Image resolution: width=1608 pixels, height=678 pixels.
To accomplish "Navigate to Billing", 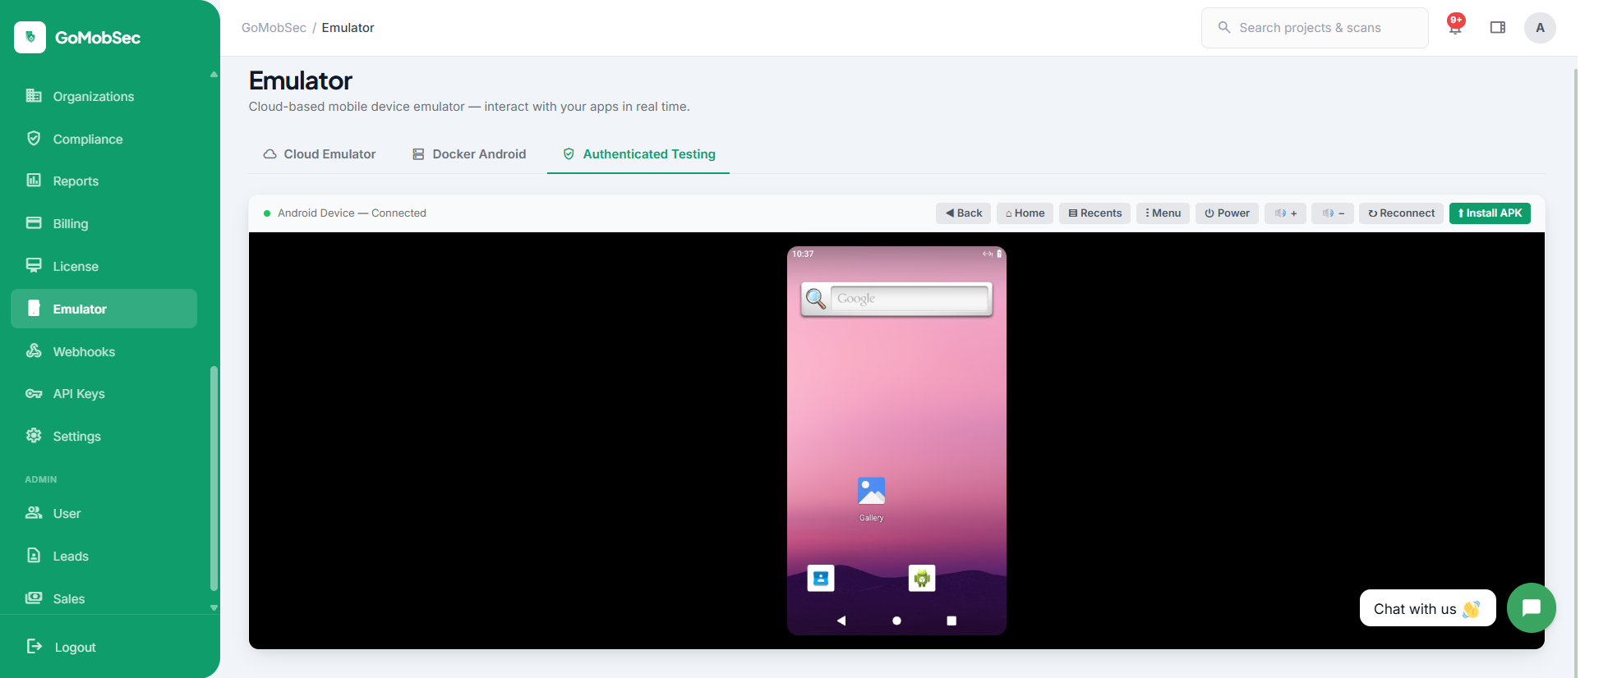I will 104,223.
